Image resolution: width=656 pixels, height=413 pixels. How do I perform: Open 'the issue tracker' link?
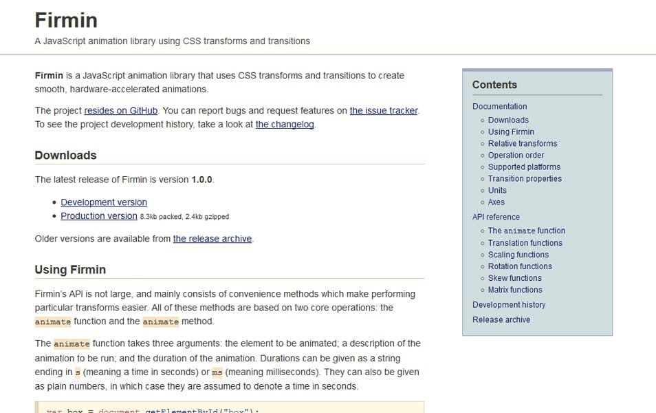(x=384, y=111)
